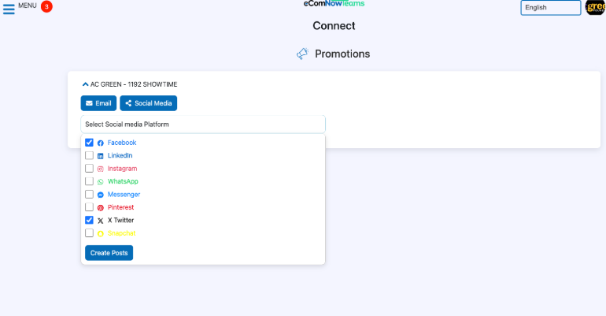Click the Messenger label text
606x316 pixels.
(124, 195)
